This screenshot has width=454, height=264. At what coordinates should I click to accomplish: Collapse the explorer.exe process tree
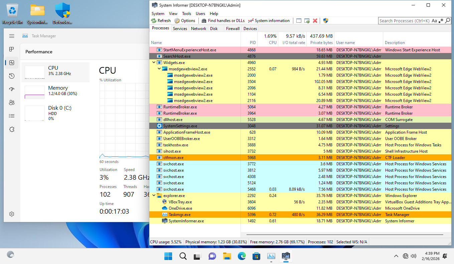[154, 196]
